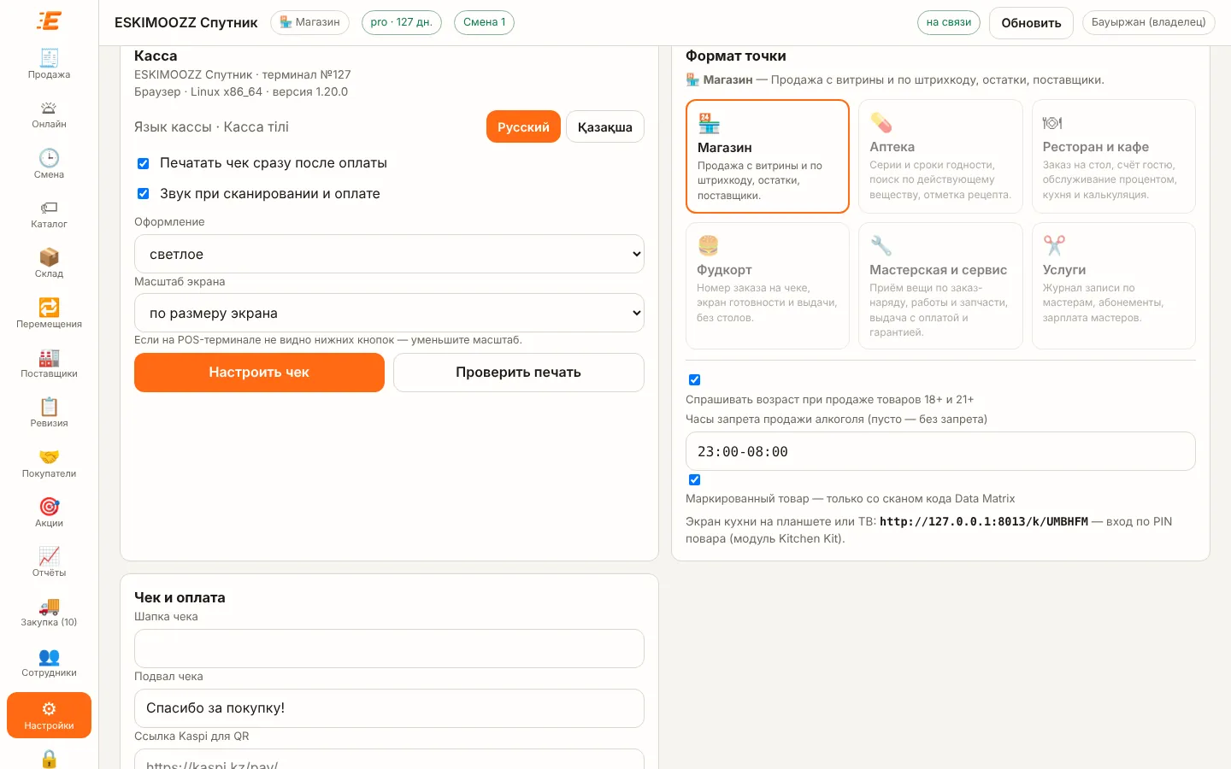Screen dimensions: 1231x769
Task: Toggle Печатать чек сразу после оплаты
Action: click(144, 163)
